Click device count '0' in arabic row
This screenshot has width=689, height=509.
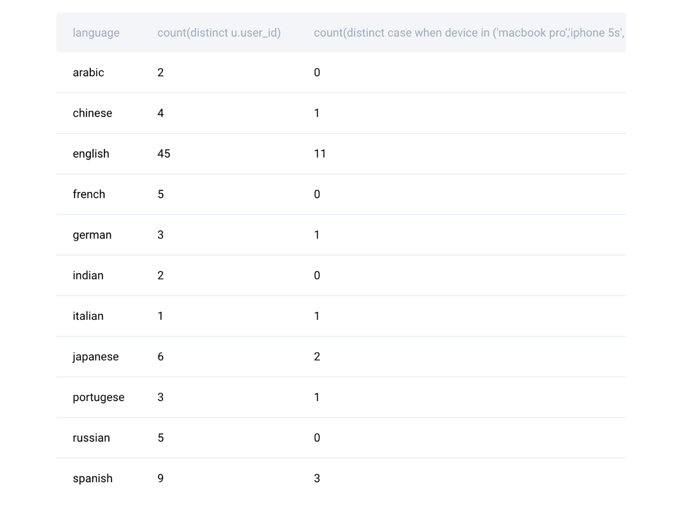pyautogui.click(x=317, y=72)
